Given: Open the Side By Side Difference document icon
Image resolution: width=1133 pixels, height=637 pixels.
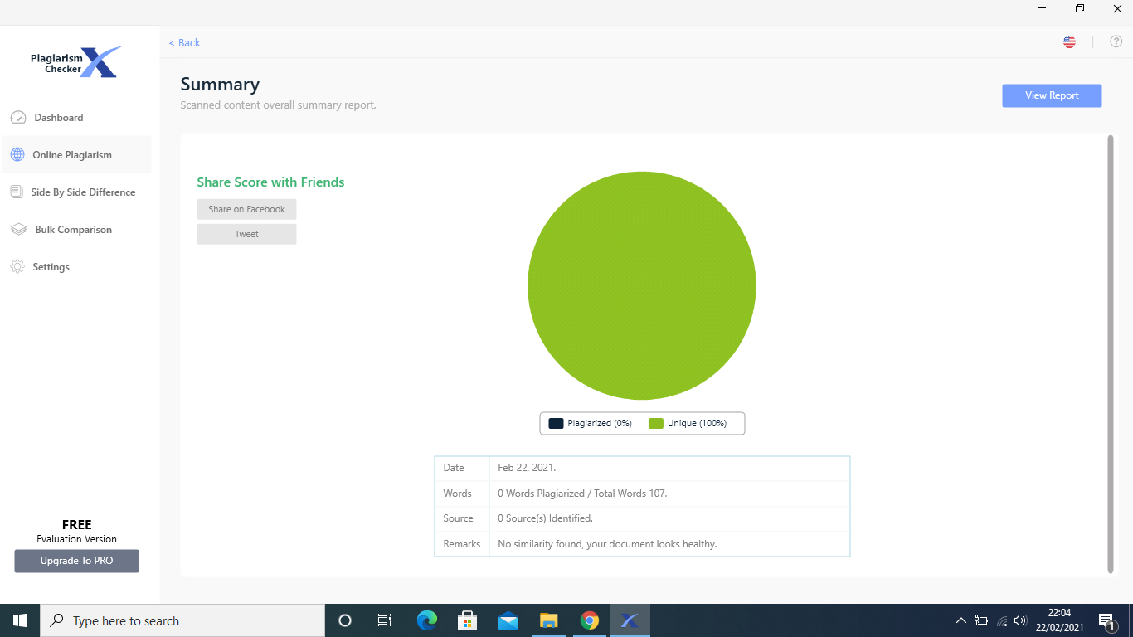Looking at the screenshot, I should tap(17, 192).
